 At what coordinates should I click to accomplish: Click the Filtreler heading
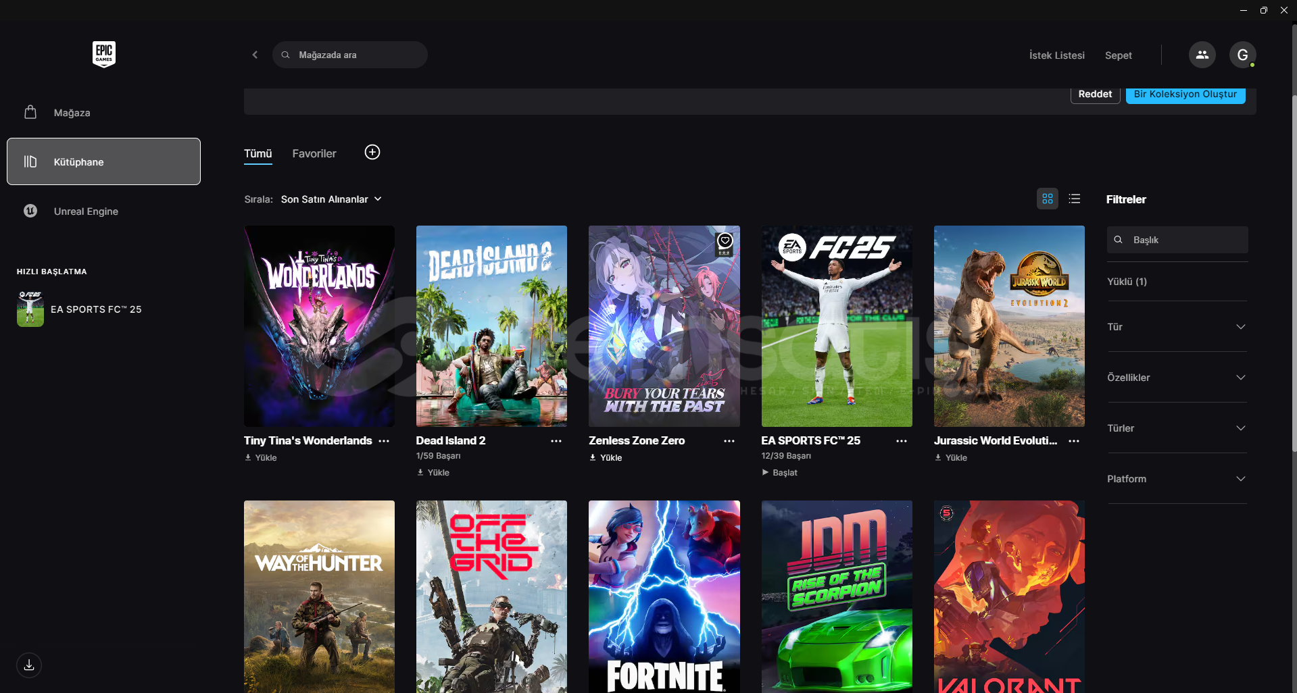click(1126, 199)
